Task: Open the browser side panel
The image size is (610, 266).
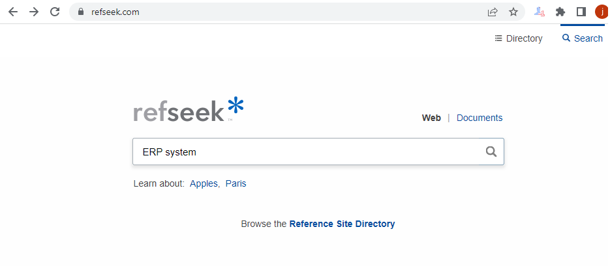Action: click(581, 12)
